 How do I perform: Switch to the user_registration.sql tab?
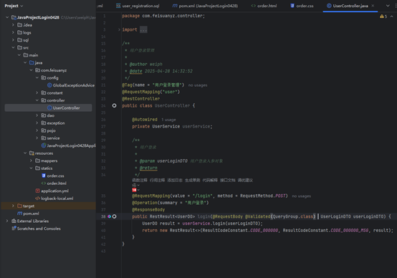pos(138,6)
